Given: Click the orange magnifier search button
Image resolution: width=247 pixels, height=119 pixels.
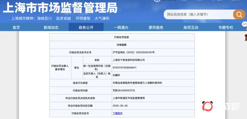Looking at the screenshot, I should 239,14.
